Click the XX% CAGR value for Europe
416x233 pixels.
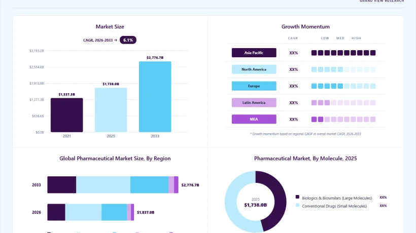click(294, 86)
